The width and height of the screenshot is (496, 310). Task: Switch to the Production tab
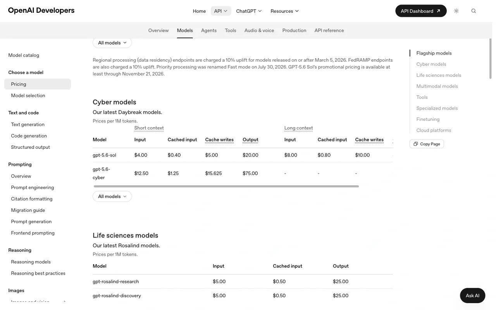point(294,30)
